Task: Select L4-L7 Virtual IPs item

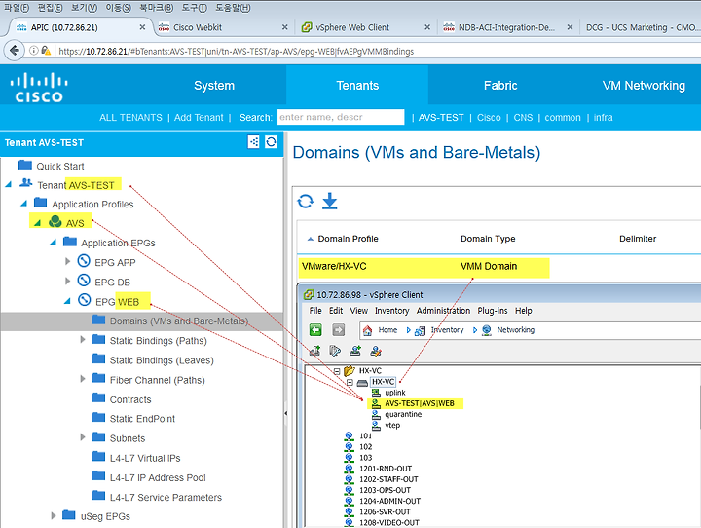Action: pyautogui.click(x=145, y=458)
